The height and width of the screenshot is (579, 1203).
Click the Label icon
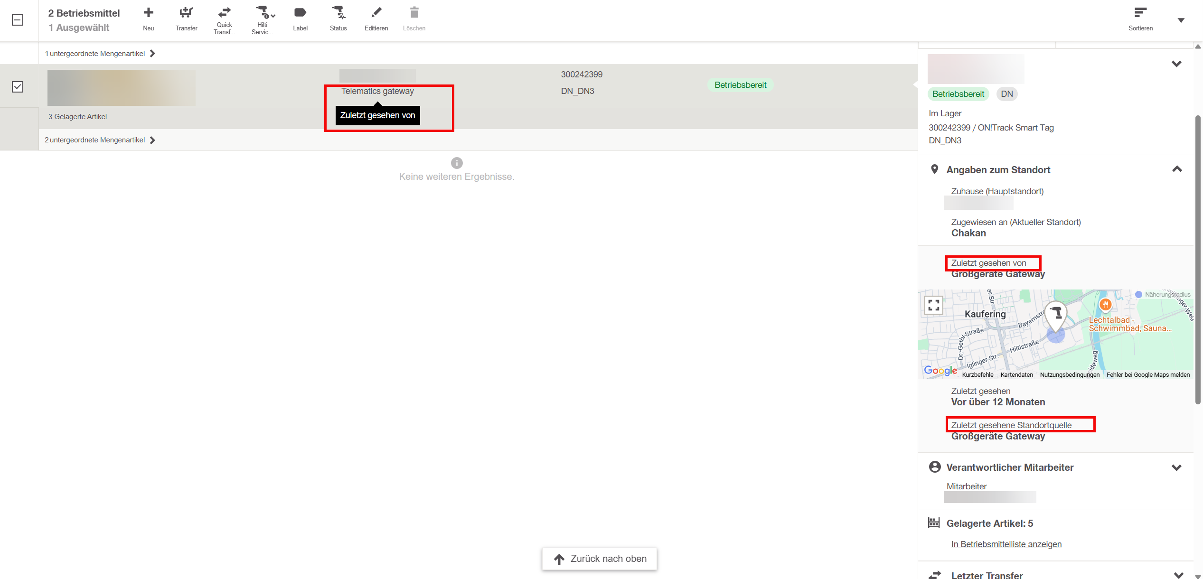(x=300, y=13)
